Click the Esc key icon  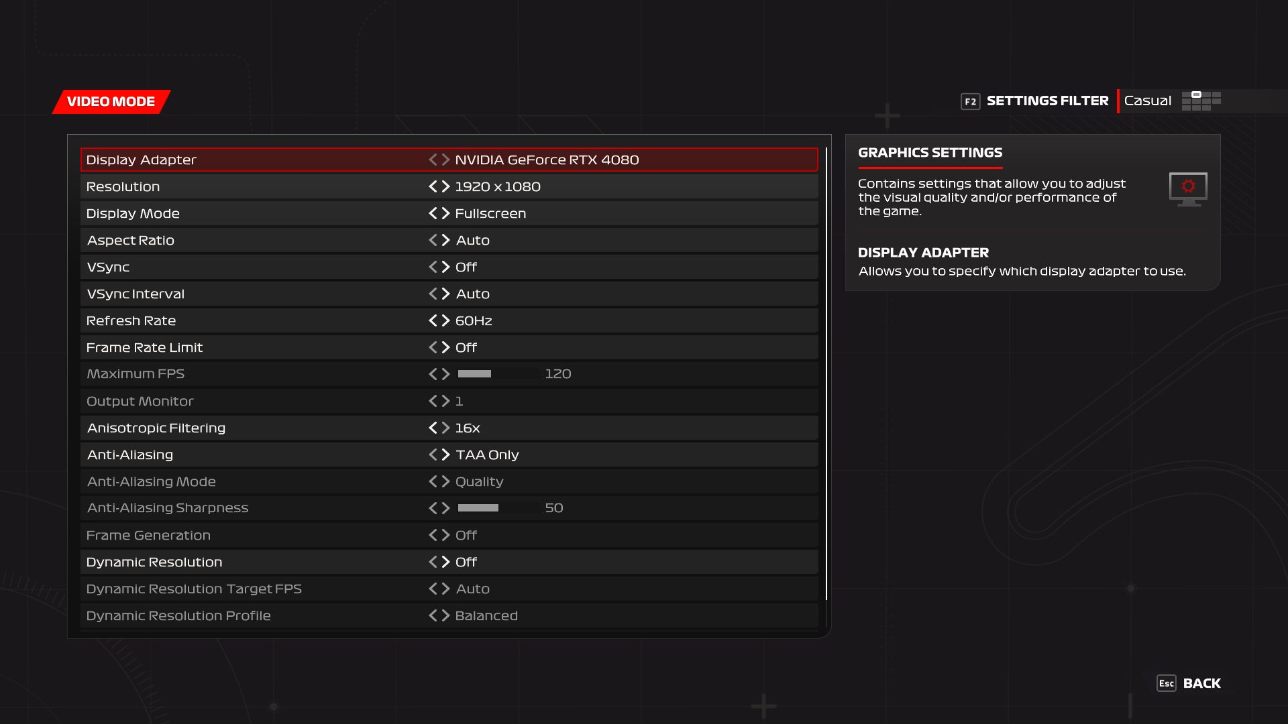1166,683
